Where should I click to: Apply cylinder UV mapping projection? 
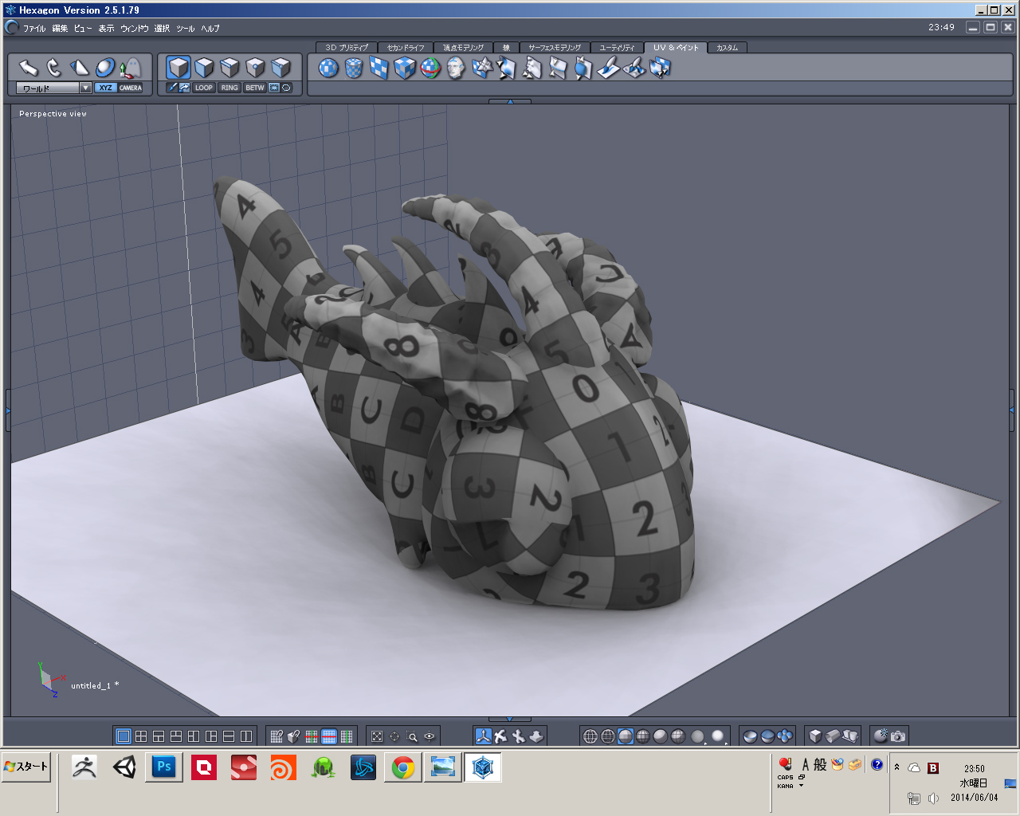(x=354, y=68)
